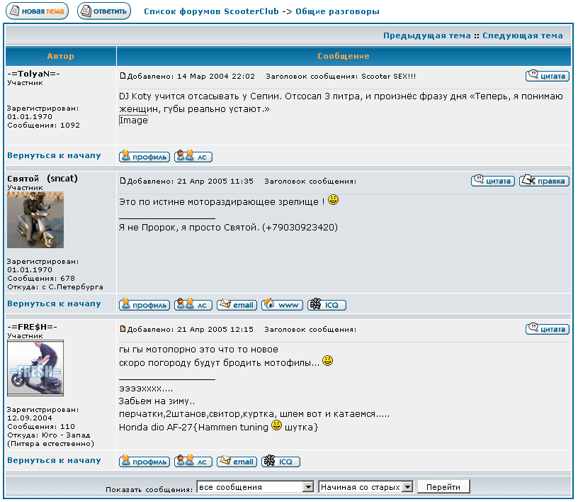
Task: Click the edit (правка) icon on Святой's post
Action: click(543, 181)
